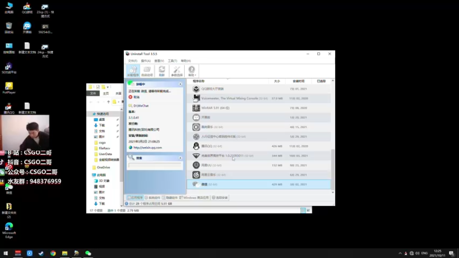This screenshot has height=258, width=459.
Task: Select the 开黑啦 program icon in list
Action: pyautogui.click(x=196, y=118)
